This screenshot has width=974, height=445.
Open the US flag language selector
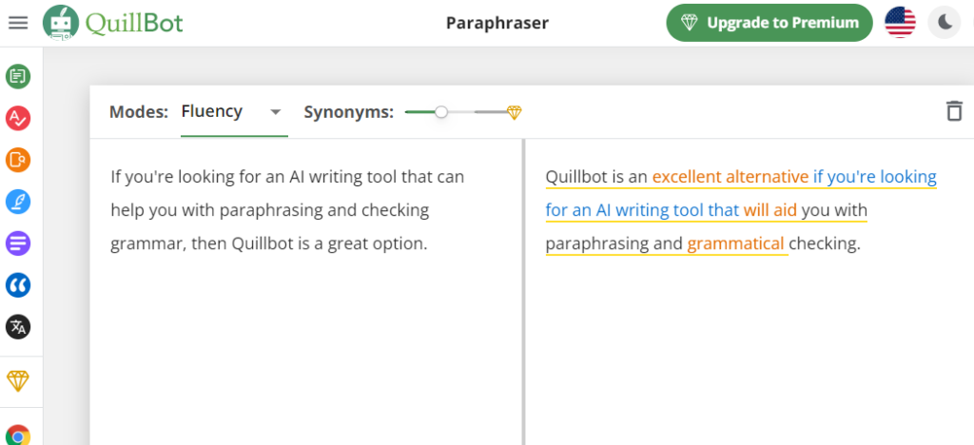900,23
